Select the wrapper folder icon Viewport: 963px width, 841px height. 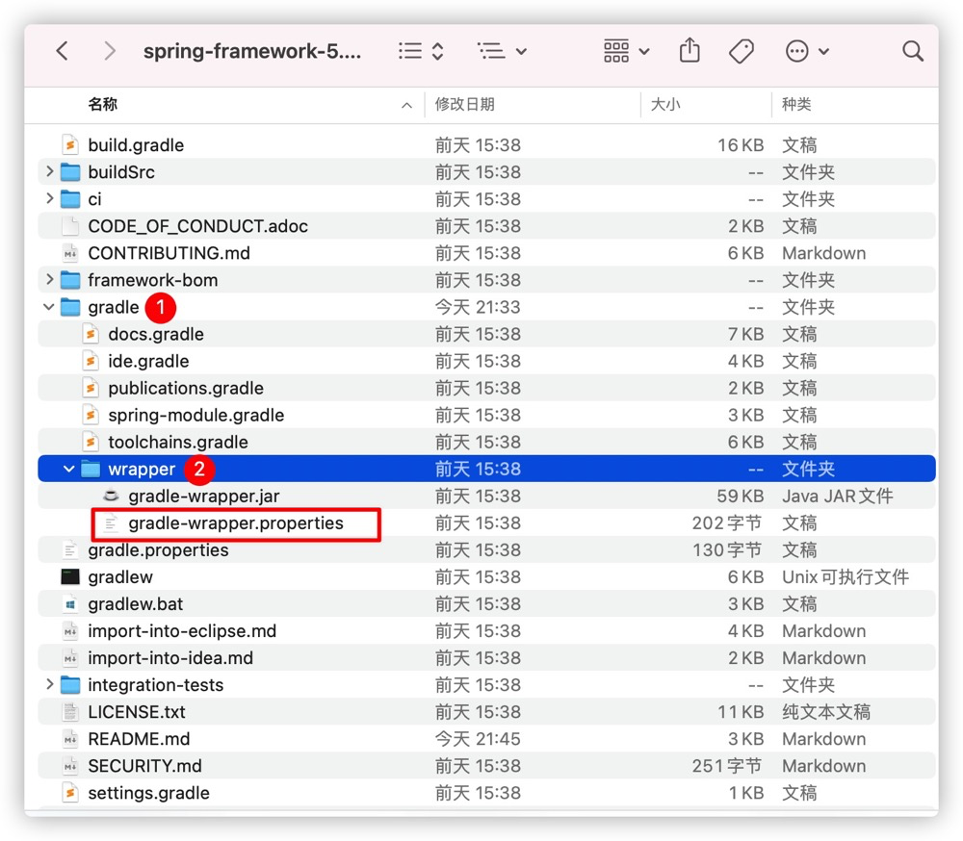(91, 469)
